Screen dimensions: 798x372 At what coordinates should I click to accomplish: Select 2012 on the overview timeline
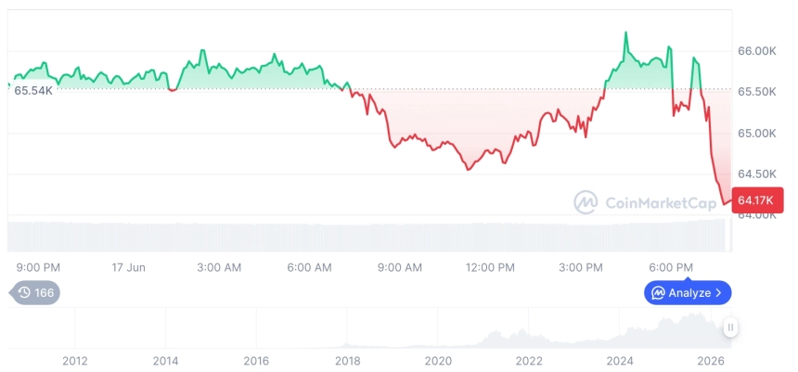click(x=75, y=361)
